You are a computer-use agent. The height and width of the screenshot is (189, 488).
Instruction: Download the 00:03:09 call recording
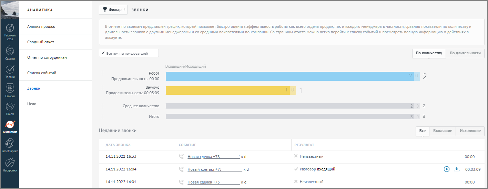[457, 169]
